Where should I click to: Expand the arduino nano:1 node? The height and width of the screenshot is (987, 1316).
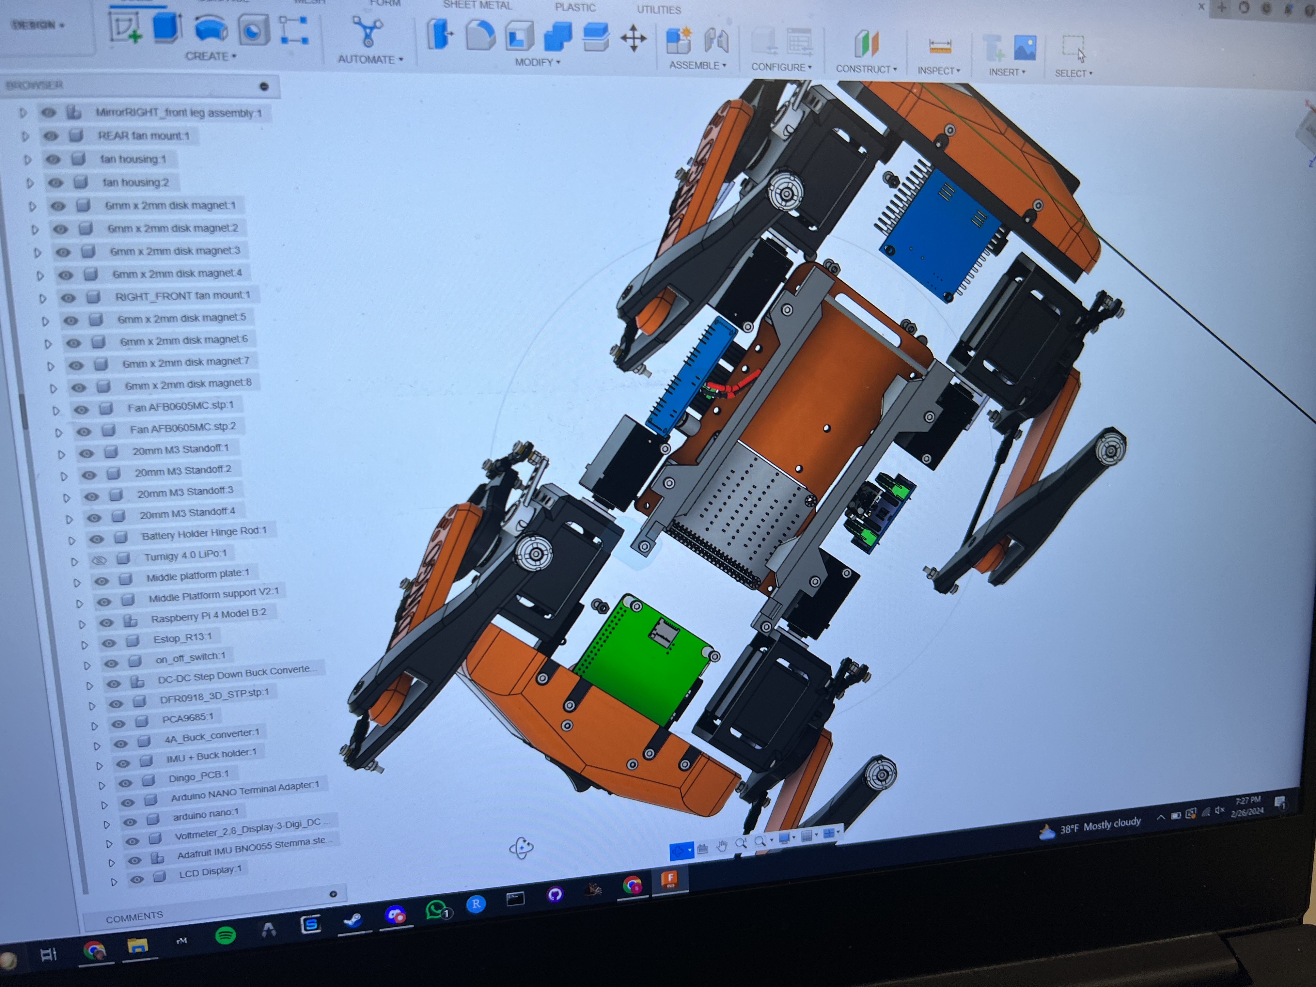[107, 824]
